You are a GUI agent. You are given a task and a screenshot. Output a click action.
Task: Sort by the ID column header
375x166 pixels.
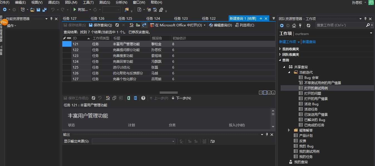81,38
